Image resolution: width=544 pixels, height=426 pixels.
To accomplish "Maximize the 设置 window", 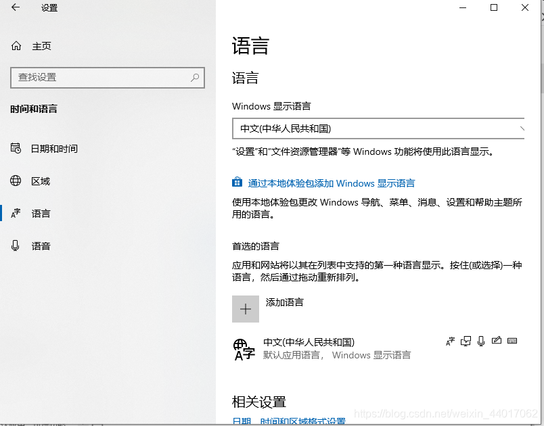I will pyautogui.click(x=494, y=7).
